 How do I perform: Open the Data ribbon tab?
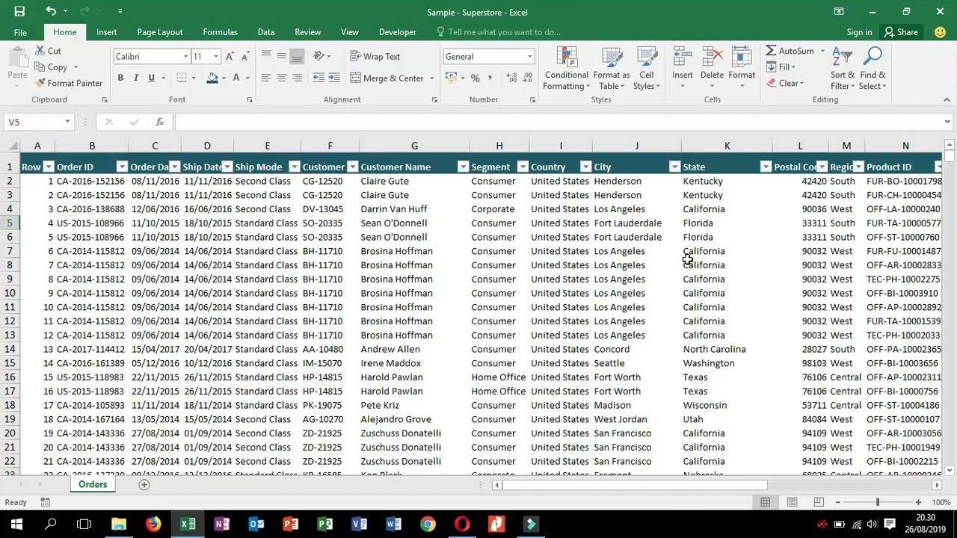point(266,32)
